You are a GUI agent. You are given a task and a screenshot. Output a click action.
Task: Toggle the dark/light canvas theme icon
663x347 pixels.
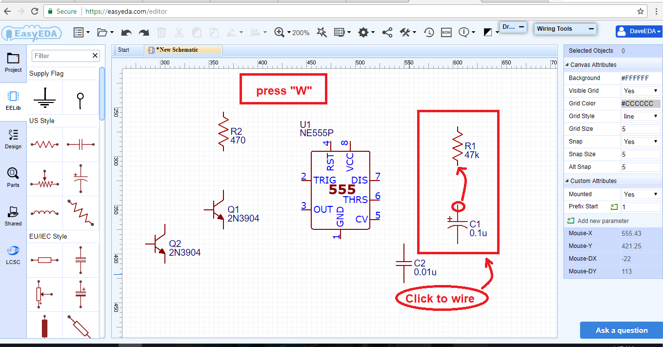click(x=488, y=31)
